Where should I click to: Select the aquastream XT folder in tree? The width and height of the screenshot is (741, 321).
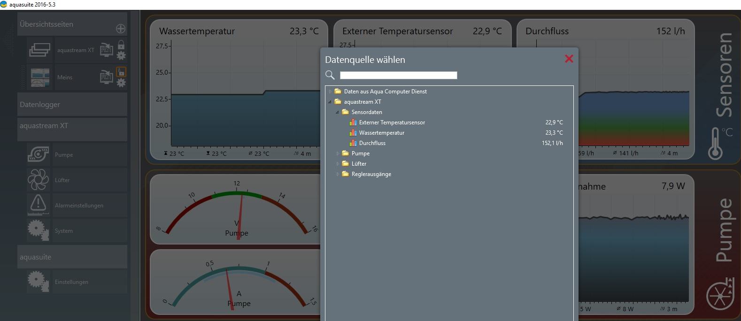[x=363, y=102]
